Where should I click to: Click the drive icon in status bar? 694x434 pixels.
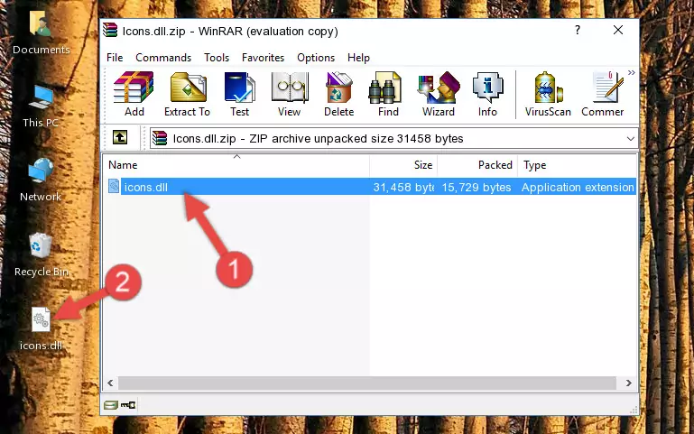coord(111,404)
